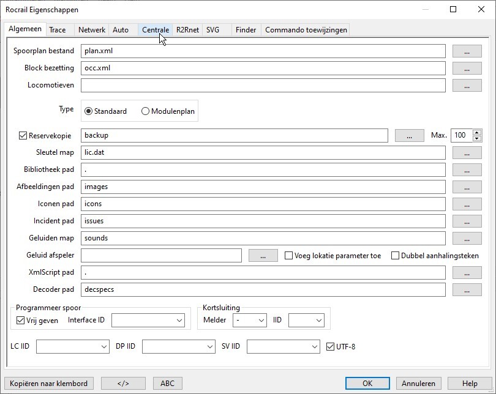This screenshot has width=496, height=394.
Task: Click Geluiden map field sounds
Action: tap(263, 238)
